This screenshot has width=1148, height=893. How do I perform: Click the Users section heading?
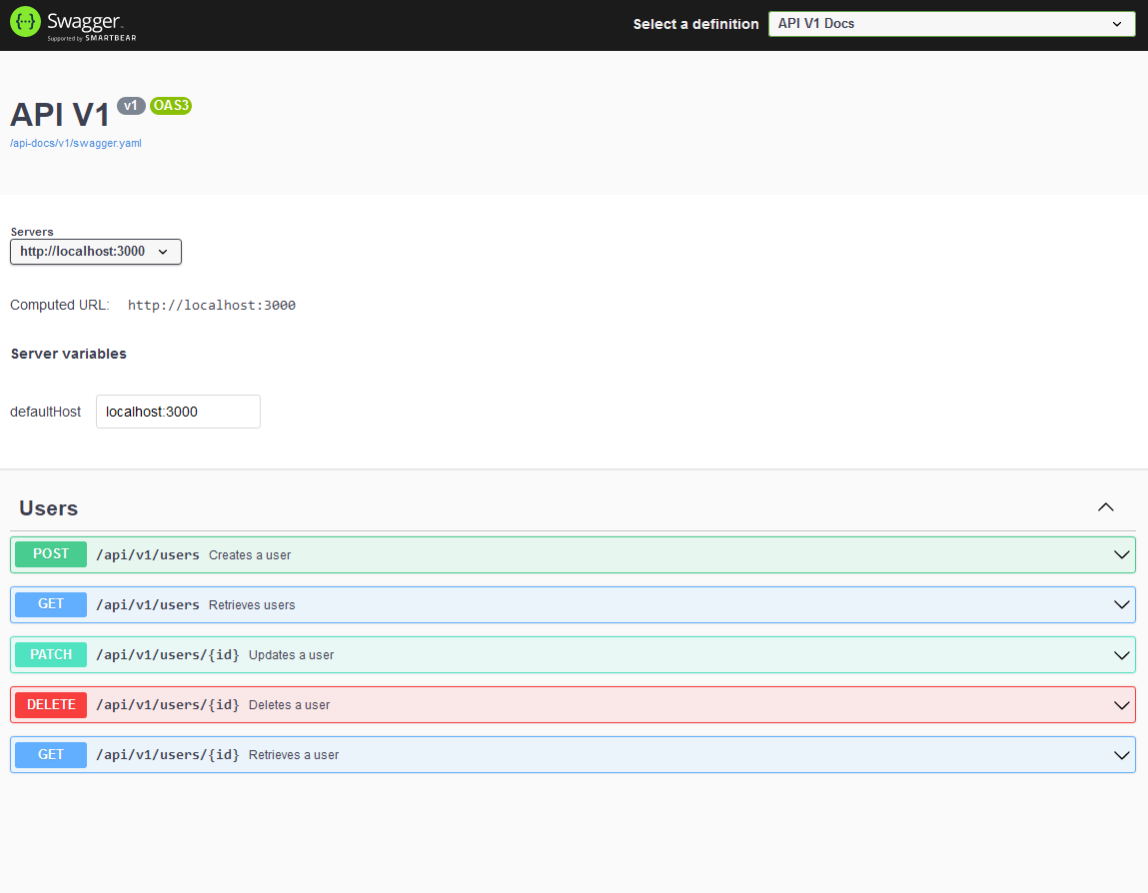48,507
